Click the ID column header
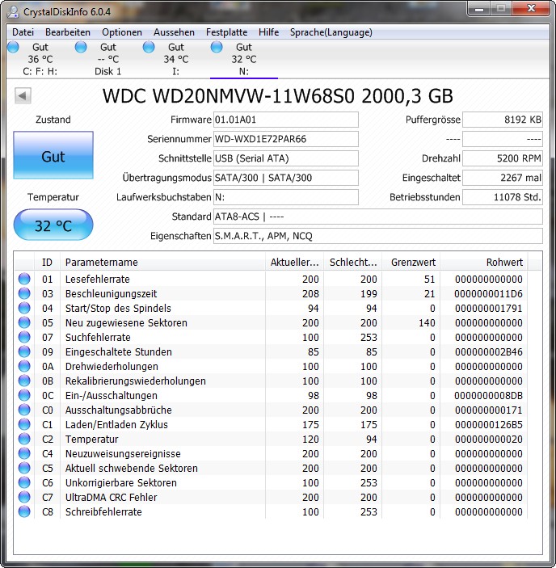556x568 pixels. pyautogui.click(x=47, y=263)
